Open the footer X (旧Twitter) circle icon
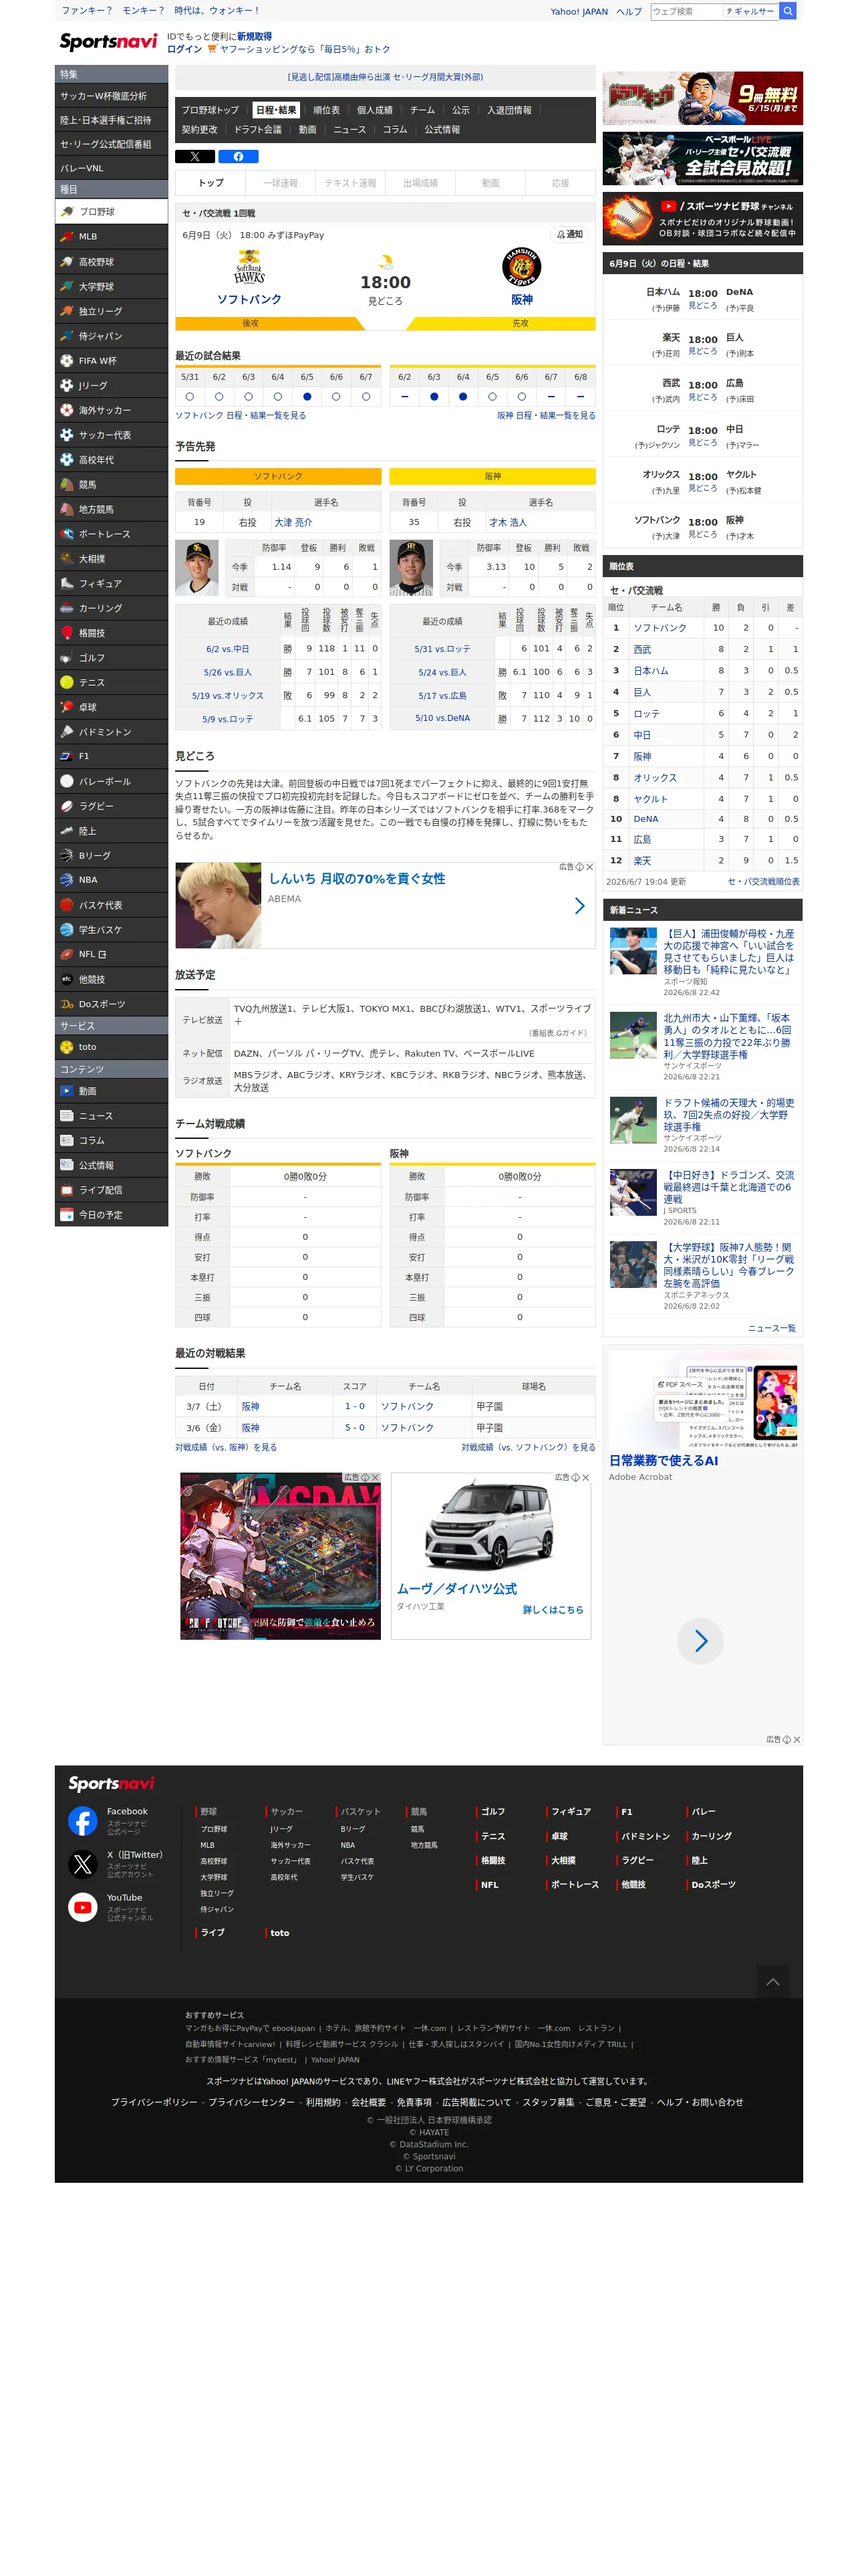Screen dimensions: 858x2576 [x=83, y=1864]
